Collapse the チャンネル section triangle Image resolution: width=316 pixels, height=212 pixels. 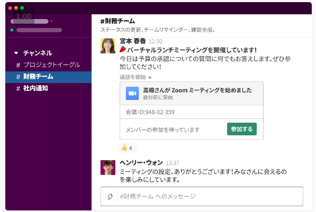click(16, 53)
